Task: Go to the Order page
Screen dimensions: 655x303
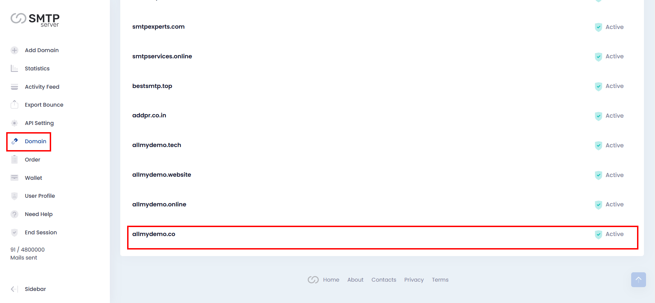Action: point(32,160)
